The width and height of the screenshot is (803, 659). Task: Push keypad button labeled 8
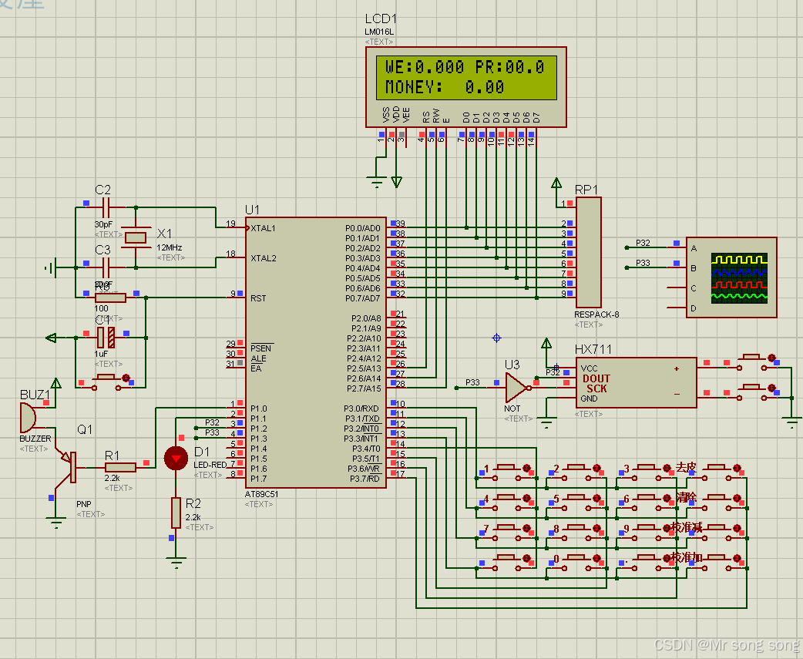click(576, 533)
